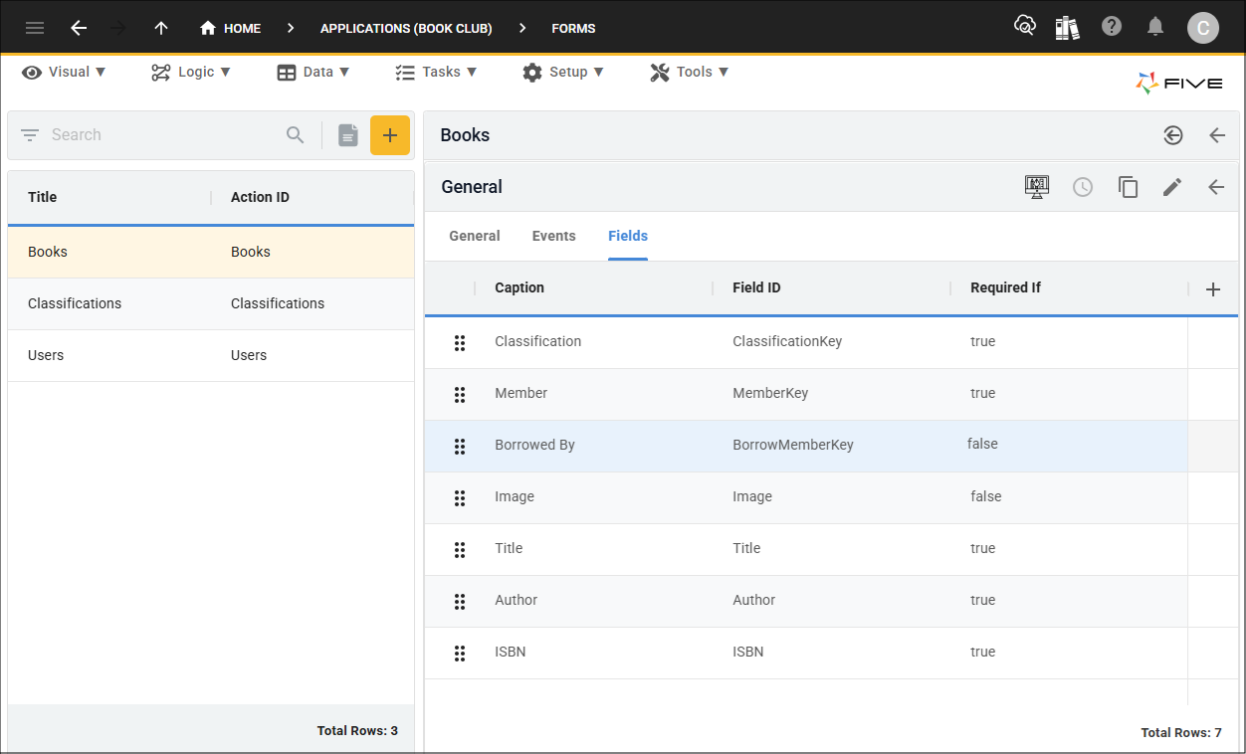1246x754 pixels.
Task: Switch to the Fields tab
Action: click(628, 236)
